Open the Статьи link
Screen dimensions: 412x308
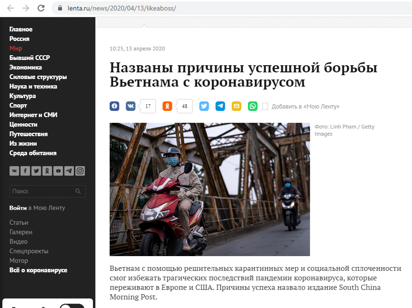19,222
